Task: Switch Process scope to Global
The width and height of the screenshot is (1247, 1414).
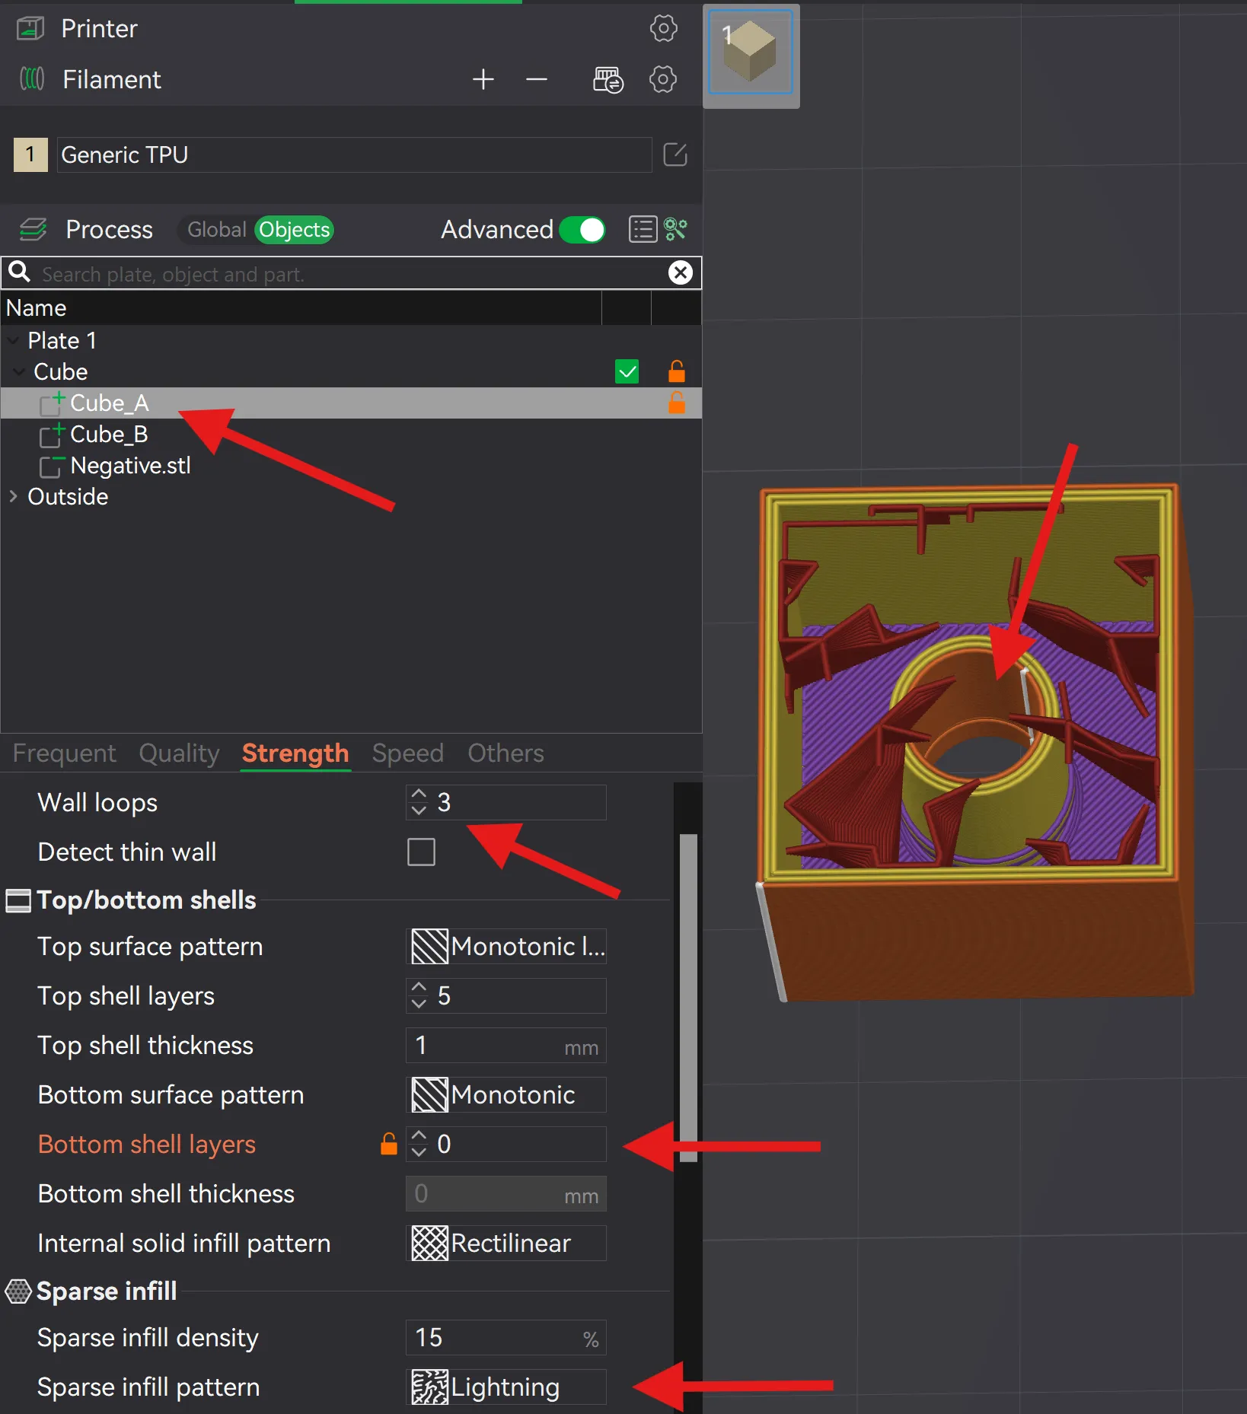Action: 216,229
